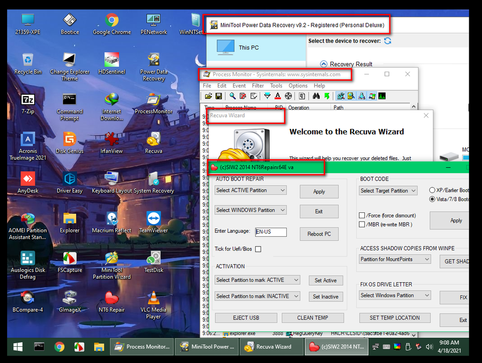Viewport: 482px width, 363px height.
Task: Open the AnyDesk desktop icon
Action: 28,182
